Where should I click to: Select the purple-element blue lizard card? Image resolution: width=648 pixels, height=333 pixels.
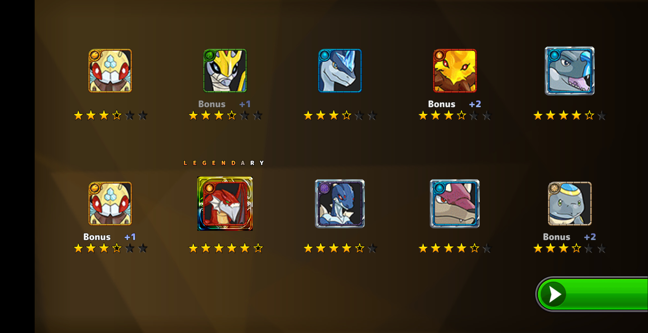coord(340,204)
